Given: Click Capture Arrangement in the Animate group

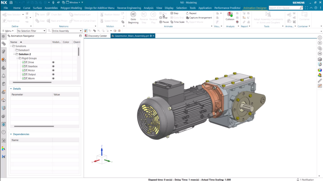Looking at the screenshot, I should (x=187, y=18).
